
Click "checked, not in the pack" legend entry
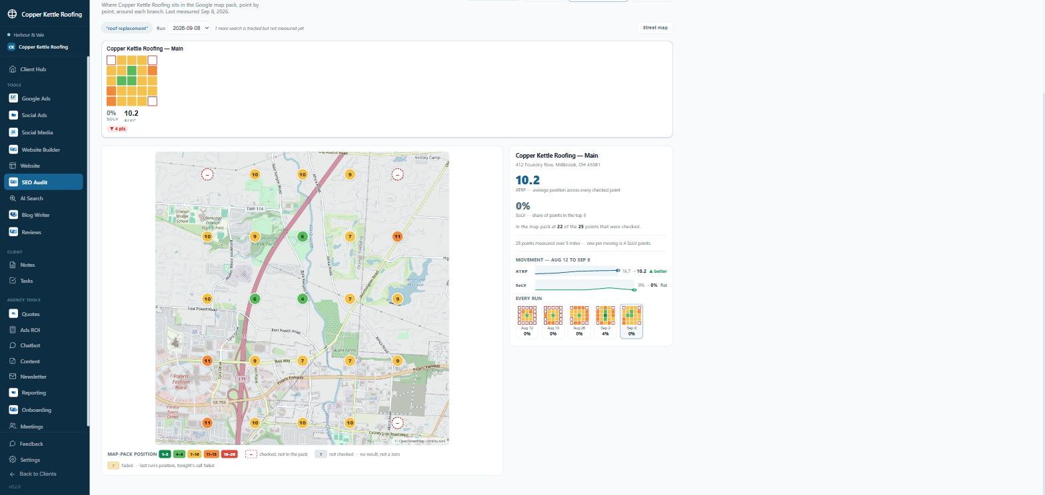click(277, 454)
